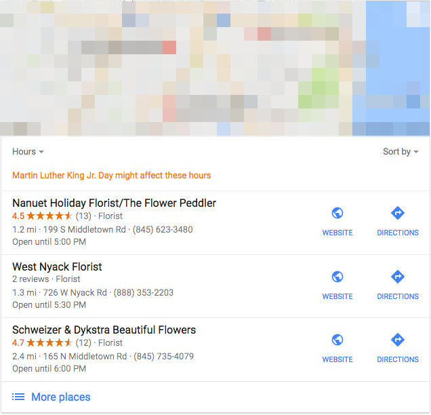The image size is (431, 415).
Task: Click the More places link
Action: tap(60, 397)
